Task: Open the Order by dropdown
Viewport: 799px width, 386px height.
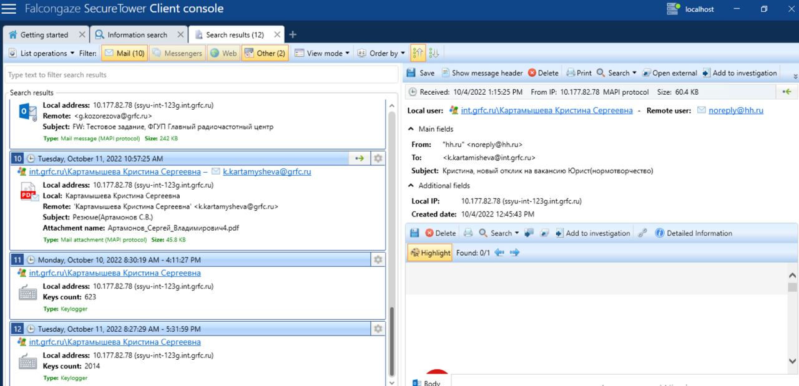Action: point(381,53)
